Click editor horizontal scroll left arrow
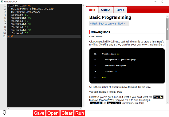The width and height of the screenshot is (169, 117). pos(8,109)
